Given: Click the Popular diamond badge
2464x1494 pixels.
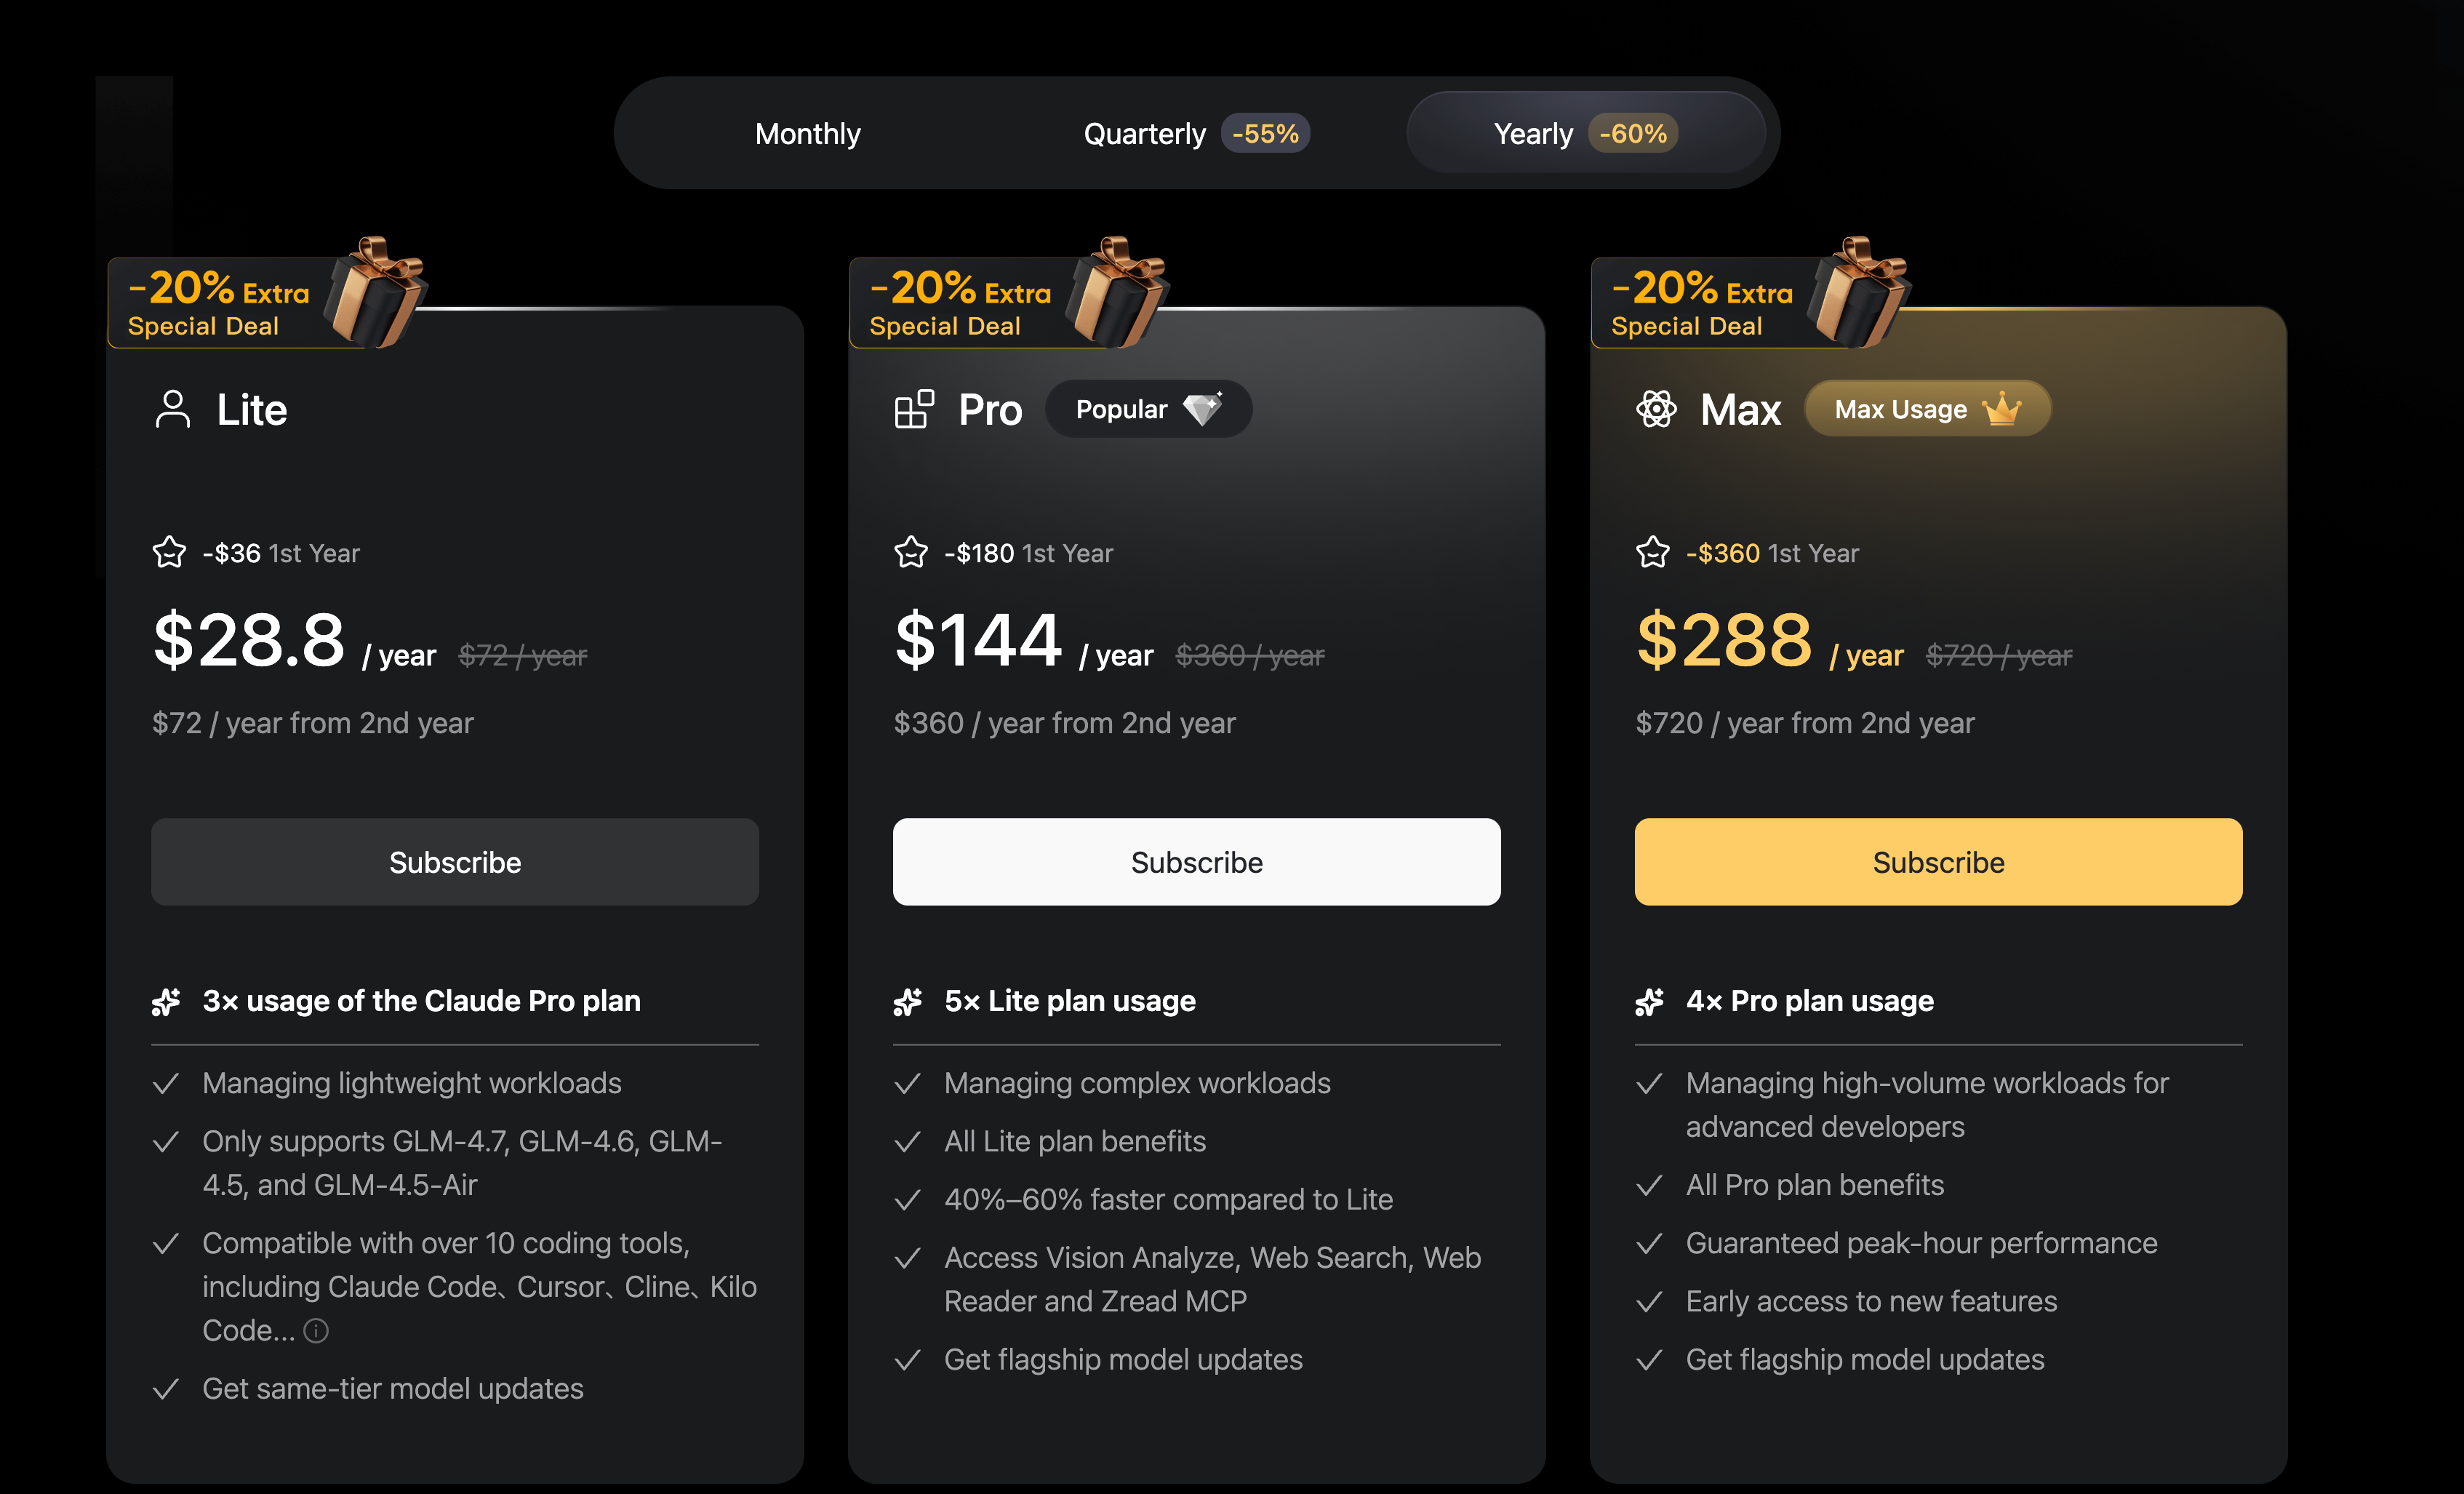Looking at the screenshot, I should (1148, 409).
